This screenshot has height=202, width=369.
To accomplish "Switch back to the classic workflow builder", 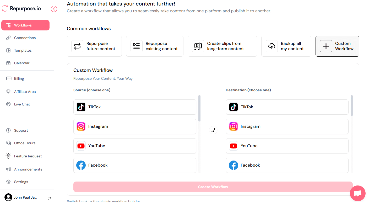I will click(x=103, y=201).
